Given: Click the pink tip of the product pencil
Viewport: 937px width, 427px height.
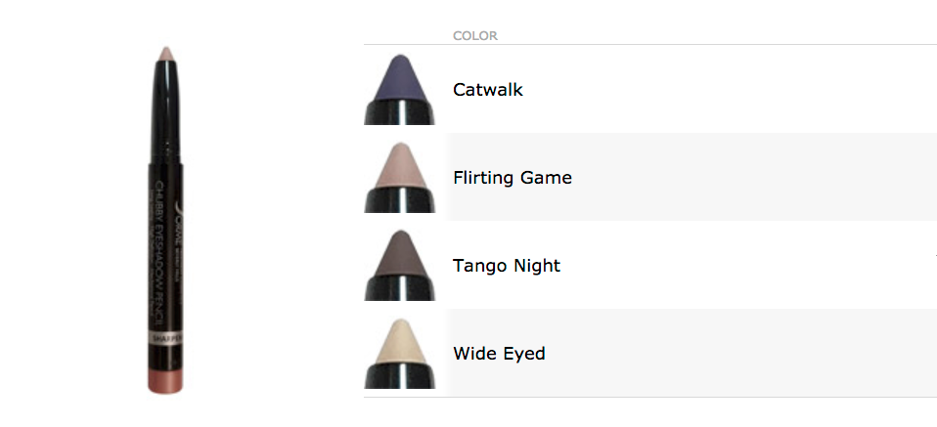Looking at the screenshot, I should (164, 53).
